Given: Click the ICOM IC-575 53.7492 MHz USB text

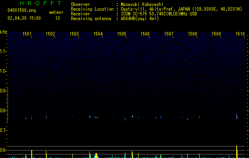Looking at the screenshot, I should [x=159, y=14].
